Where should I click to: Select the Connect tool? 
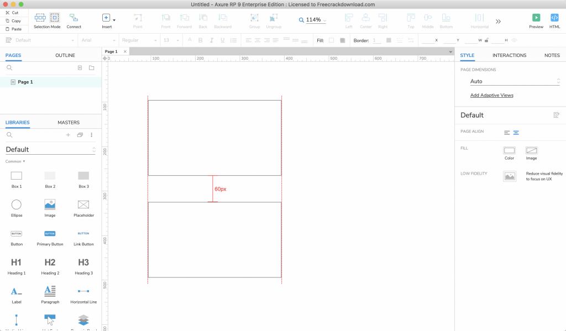74,18
